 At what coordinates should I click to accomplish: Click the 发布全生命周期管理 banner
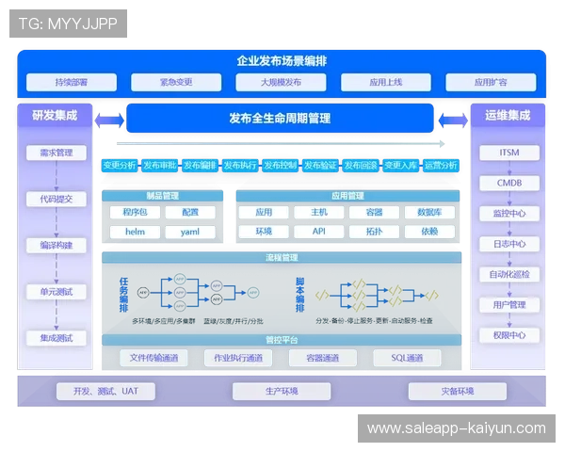pyautogui.click(x=280, y=119)
